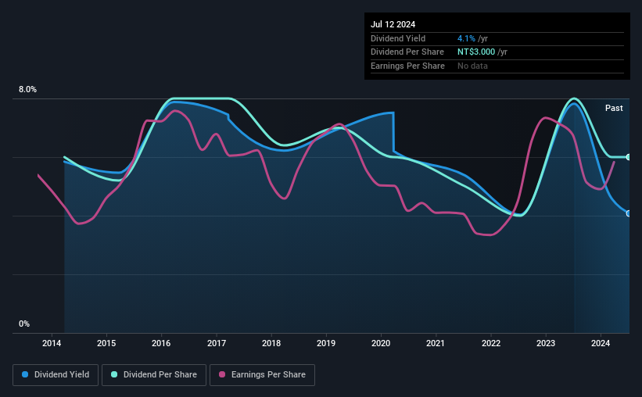Click the 2022 x-axis label
Viewport: 642px width, 397px height.
pyautogui.click(x=491, y=343)
